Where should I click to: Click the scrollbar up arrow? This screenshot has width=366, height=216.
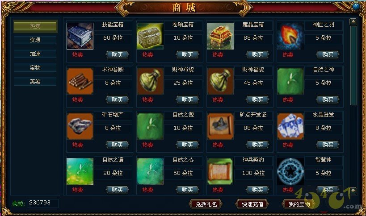[353, 22]
